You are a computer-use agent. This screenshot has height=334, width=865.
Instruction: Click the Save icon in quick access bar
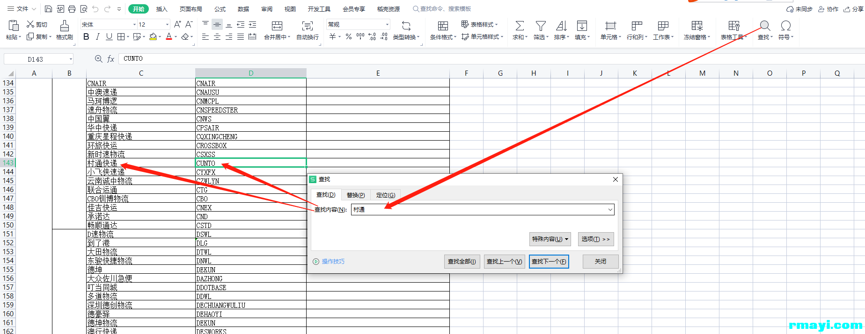pos(48,9)
